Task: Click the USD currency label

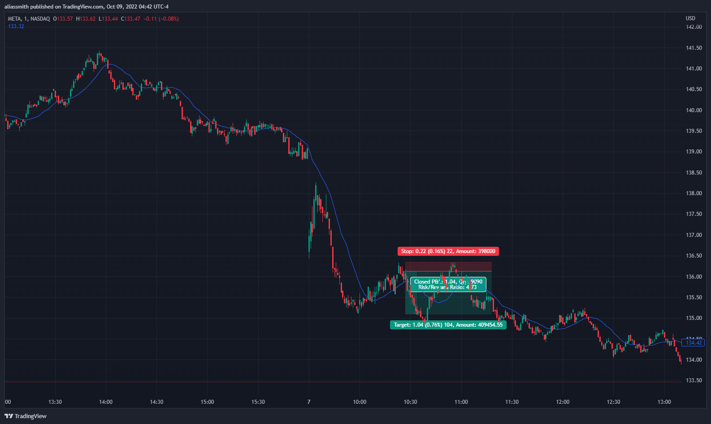Action: pos(690,18)
